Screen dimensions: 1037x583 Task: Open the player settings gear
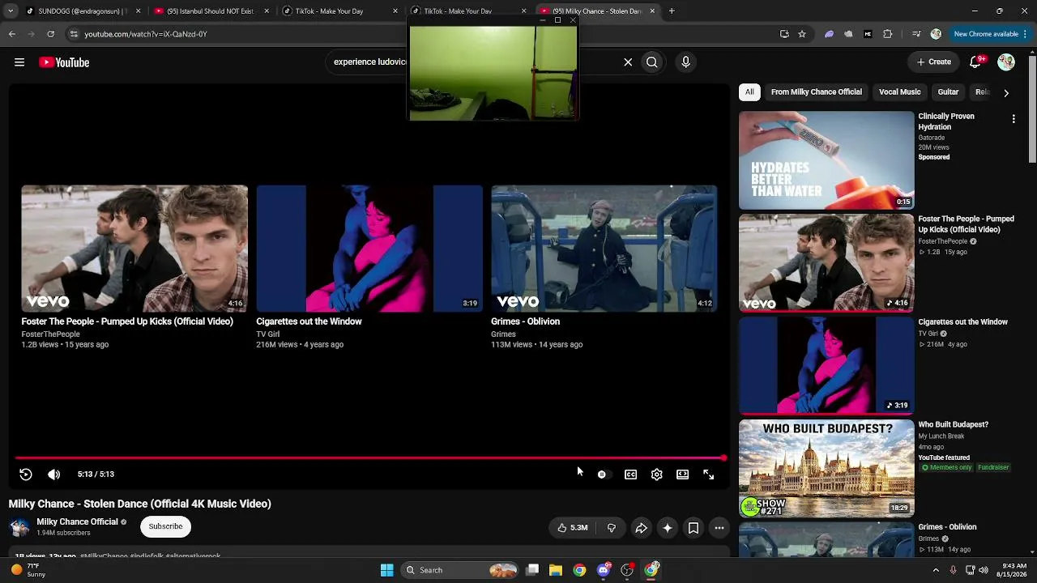coord(657,474)
